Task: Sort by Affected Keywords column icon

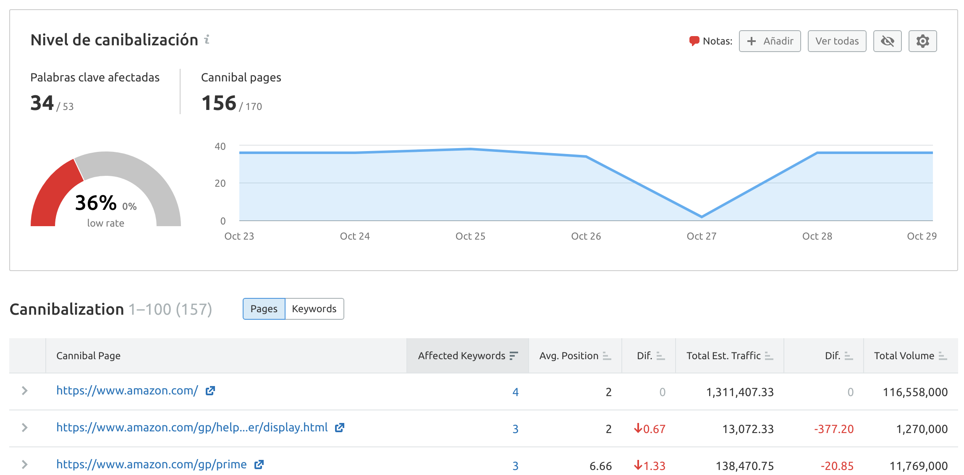Action: (513, 356)
